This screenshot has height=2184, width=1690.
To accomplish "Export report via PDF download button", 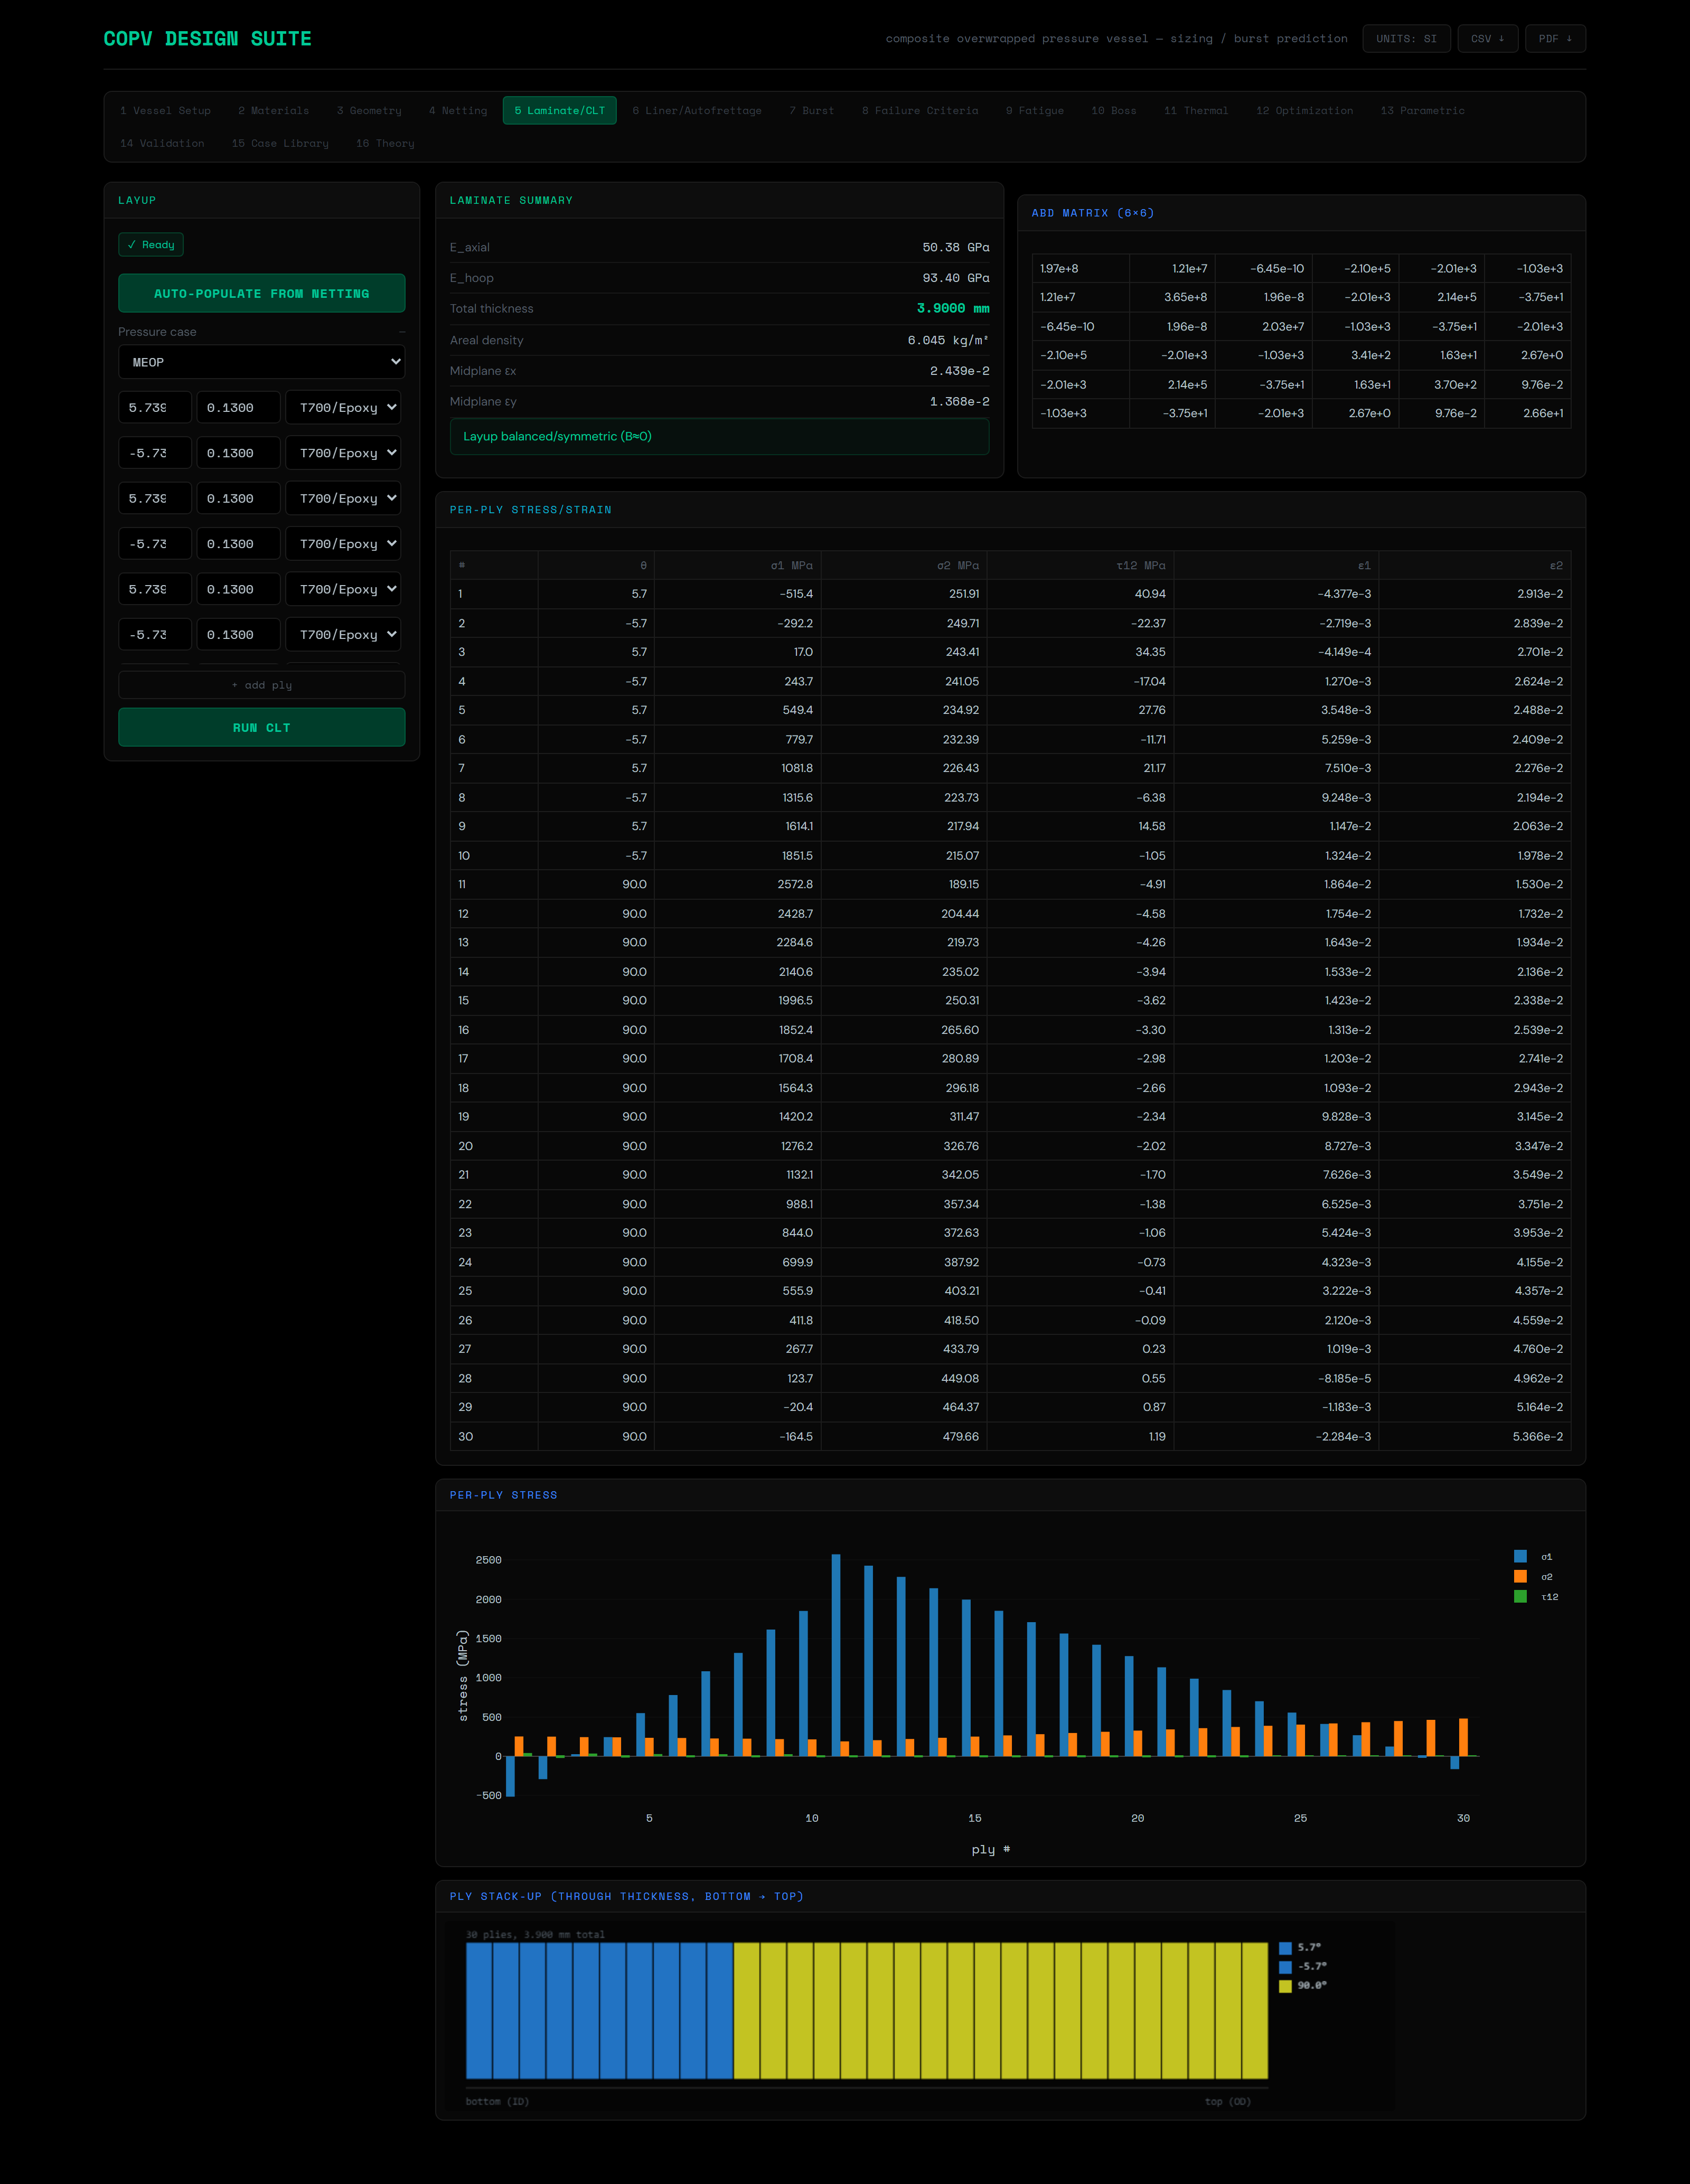I will point(1555,39).
